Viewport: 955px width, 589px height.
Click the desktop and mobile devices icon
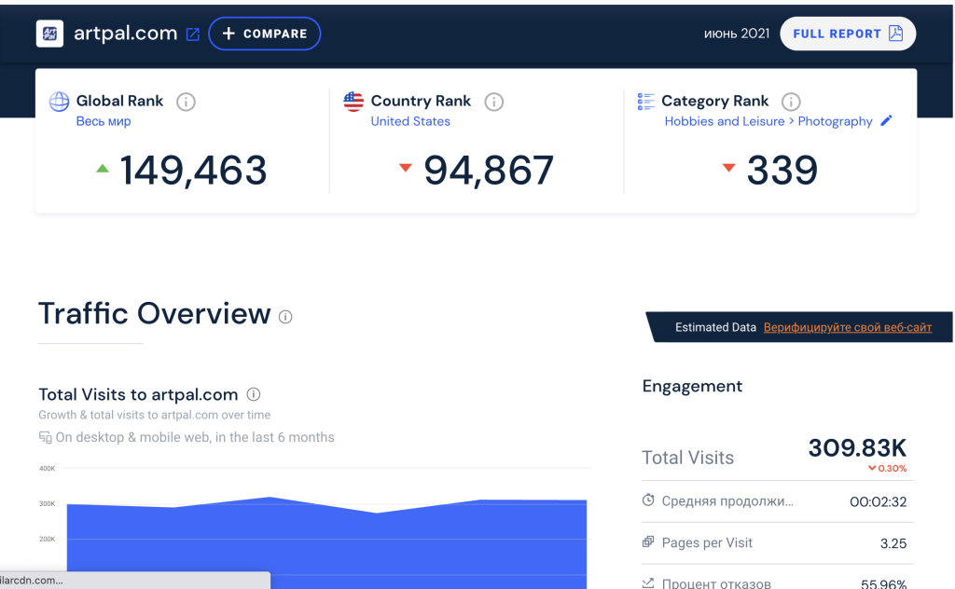(45, 437)
